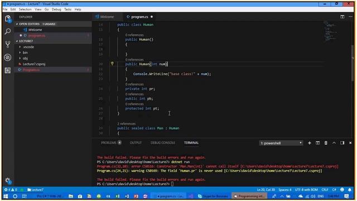Viewport: 357px width, 201px height.
Task: Click the lightbulb quick-fix icon on line 20
Action: (x=112, y=64)
